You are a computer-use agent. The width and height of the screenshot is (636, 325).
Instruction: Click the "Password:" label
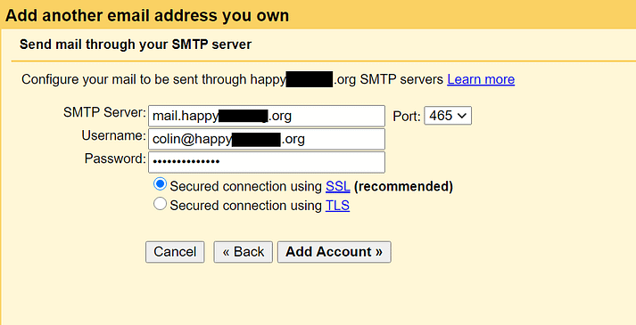[x=115, y=158]
